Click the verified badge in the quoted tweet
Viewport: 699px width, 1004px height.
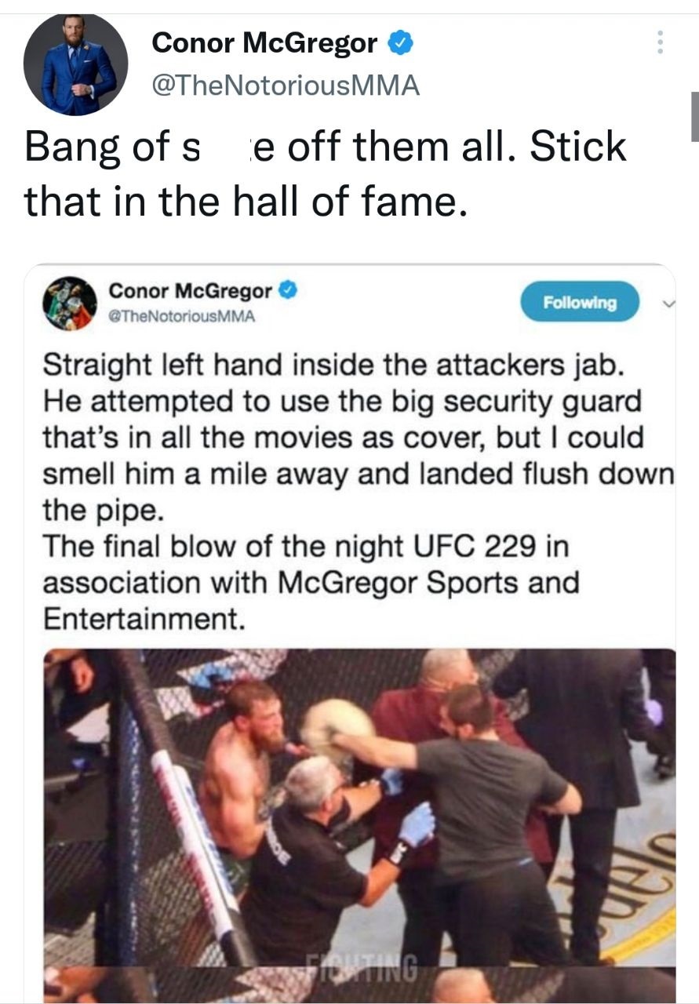[289, 291]
